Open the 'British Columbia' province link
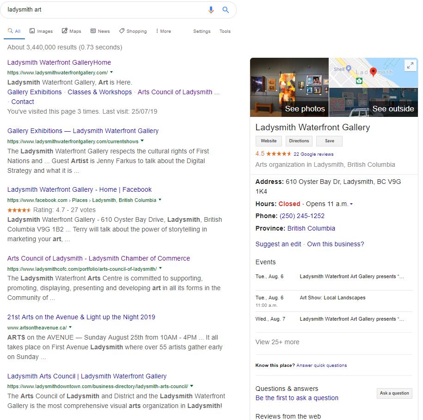The width and height of the screenshot is (423, 420). 311,229
